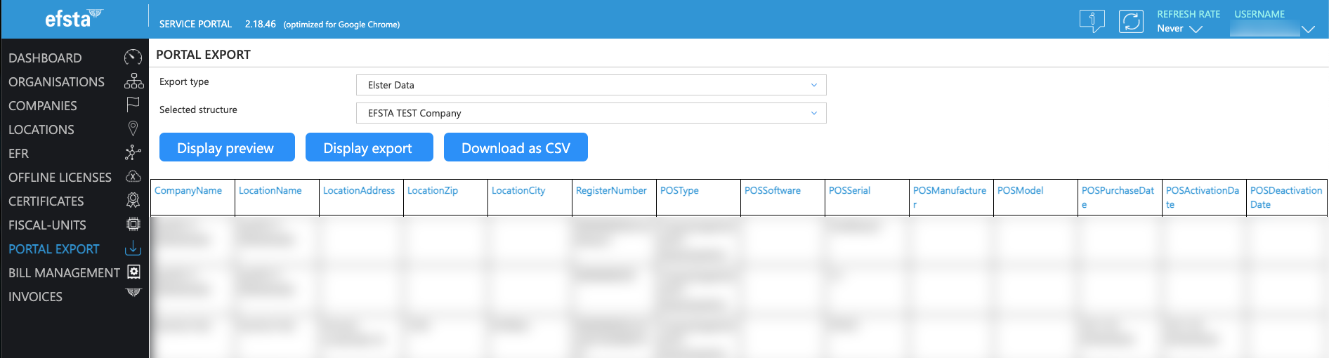Click Download as CSV button
This screenshot has width=1329, height=358.
pos(516,147)
